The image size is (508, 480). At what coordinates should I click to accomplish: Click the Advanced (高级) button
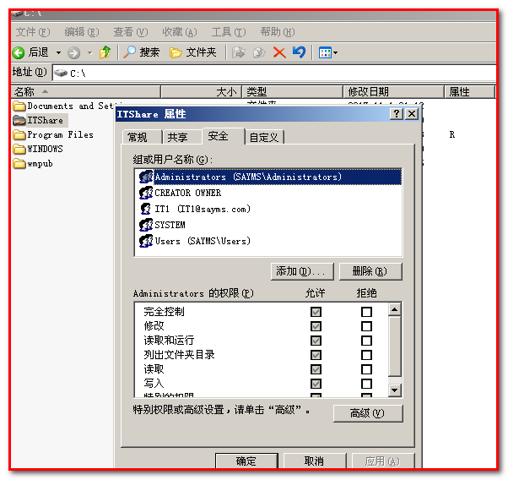point(365,413)
